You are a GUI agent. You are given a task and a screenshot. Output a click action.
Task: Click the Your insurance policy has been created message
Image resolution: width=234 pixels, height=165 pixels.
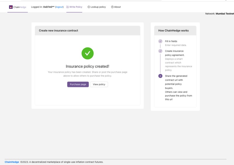pos(87,74)
